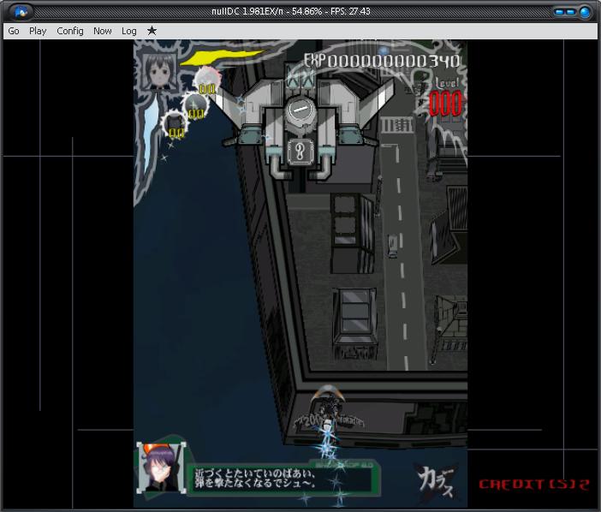
Task: Open the Log menu
Action: (x=128, y=31)
